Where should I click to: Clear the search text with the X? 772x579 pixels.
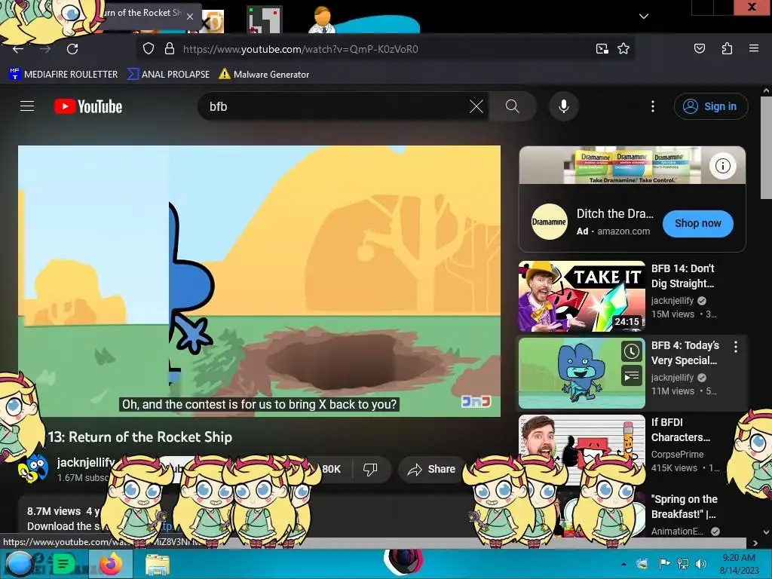pyautogui.click(x=476, y=106)
